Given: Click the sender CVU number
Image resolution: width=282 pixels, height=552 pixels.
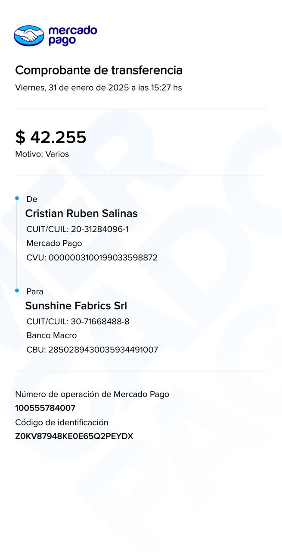Looking at the screenshot, I should 92,258.
